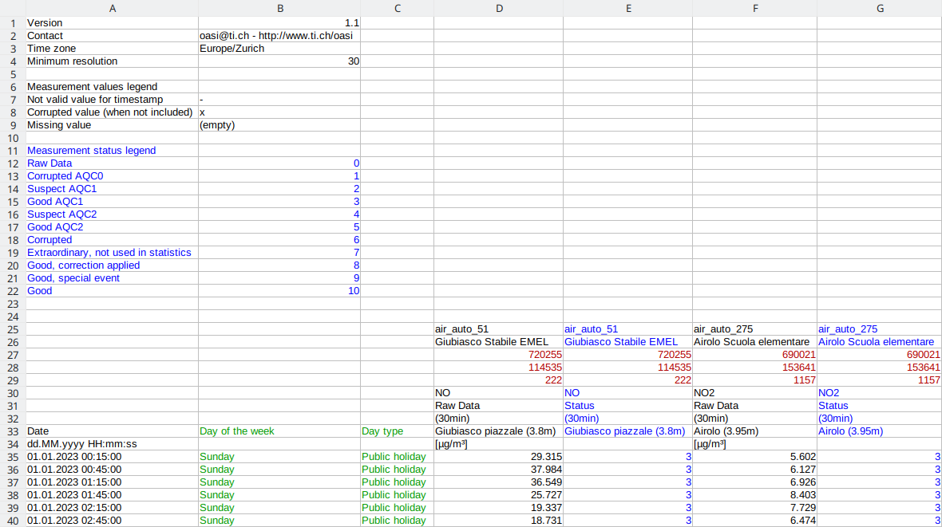Click 'Public holiday' in row 39

[397, 508]
